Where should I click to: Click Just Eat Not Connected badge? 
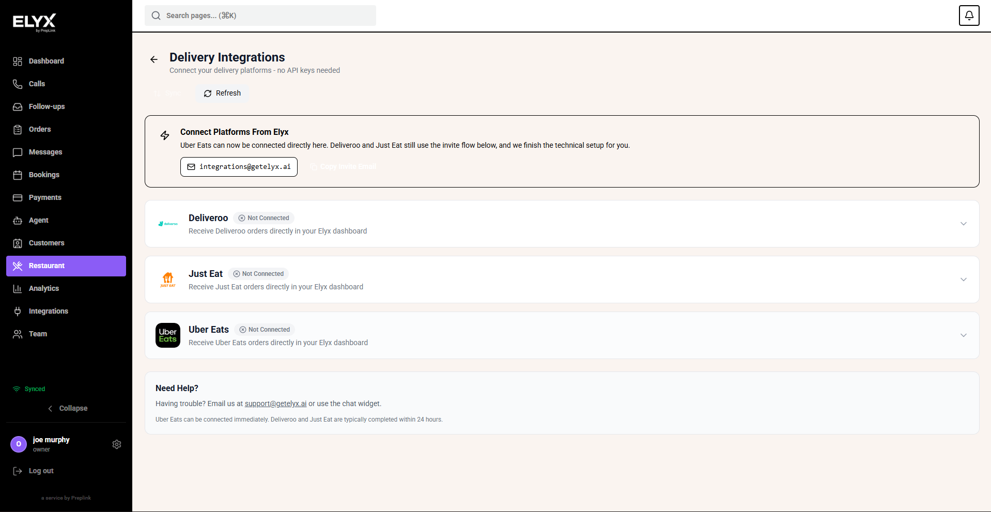(x=258, y=274)
